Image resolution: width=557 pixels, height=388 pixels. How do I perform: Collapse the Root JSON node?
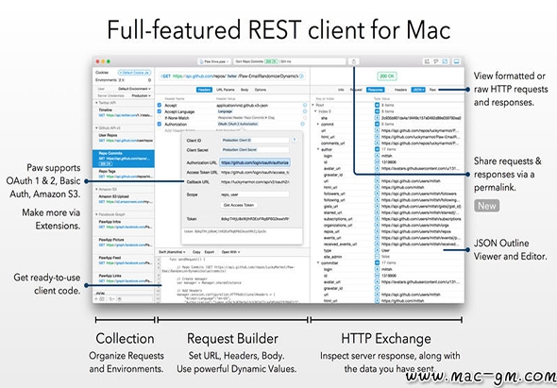(x=312, y=105)
